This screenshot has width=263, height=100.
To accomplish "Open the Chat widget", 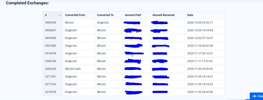I will tap(256, 96).
